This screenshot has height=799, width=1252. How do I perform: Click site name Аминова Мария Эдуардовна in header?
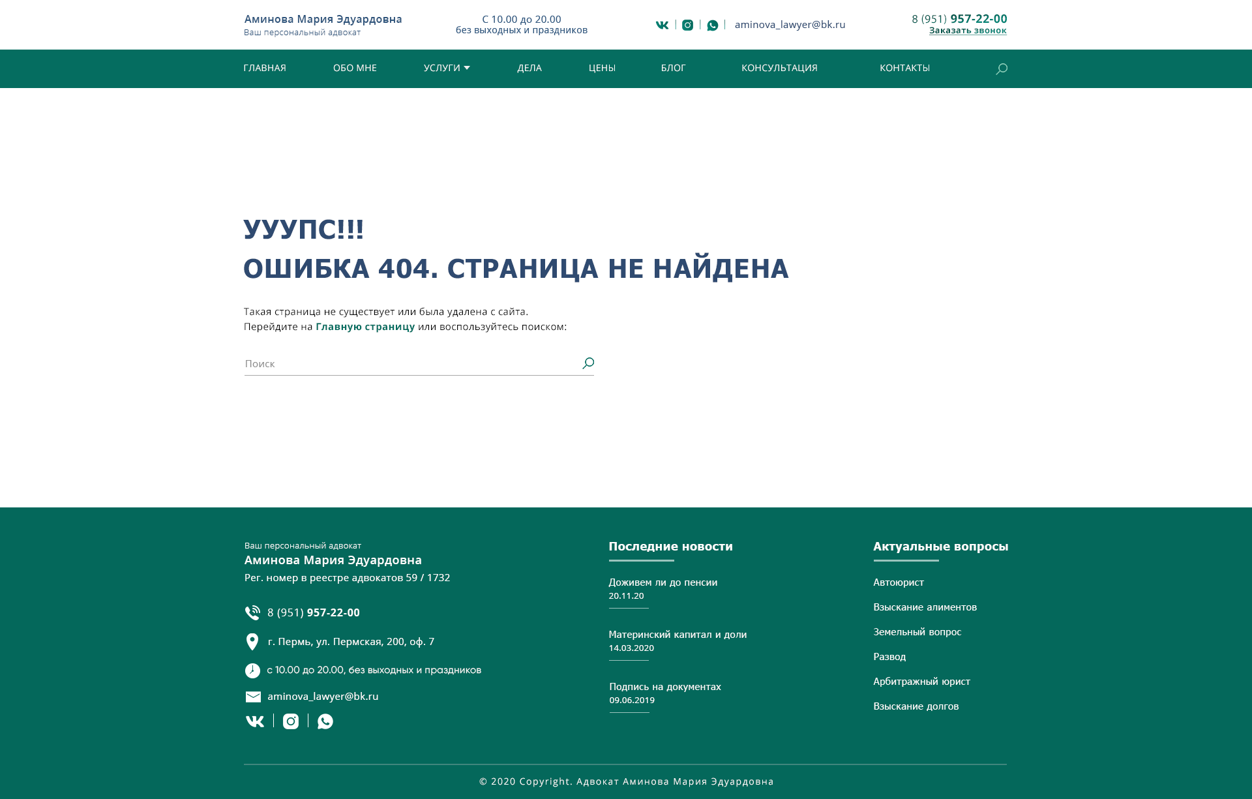coord(323,19)
